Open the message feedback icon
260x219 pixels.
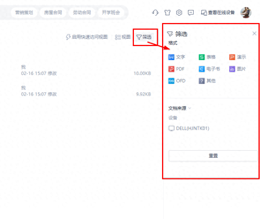pyautogui.click(x=191, y=13)
